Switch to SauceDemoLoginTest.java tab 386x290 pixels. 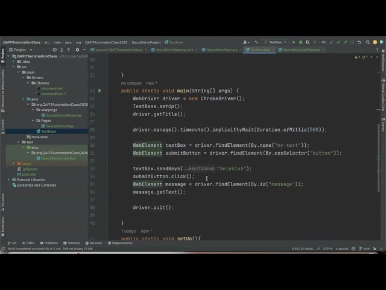[302, 50]
